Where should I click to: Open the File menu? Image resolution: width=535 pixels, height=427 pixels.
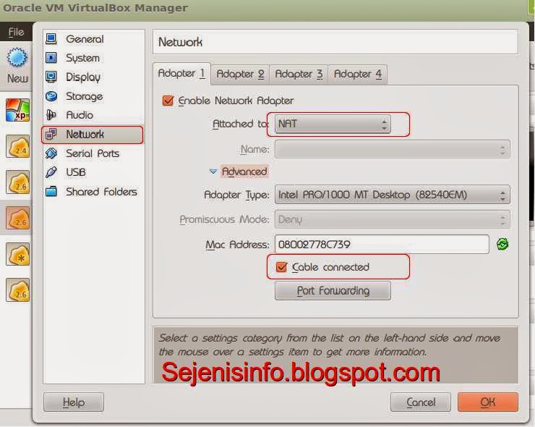click(x=16, y=32)
